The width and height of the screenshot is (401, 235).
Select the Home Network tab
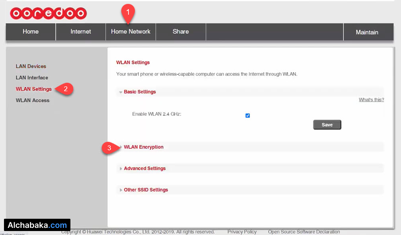click(130, 32)
